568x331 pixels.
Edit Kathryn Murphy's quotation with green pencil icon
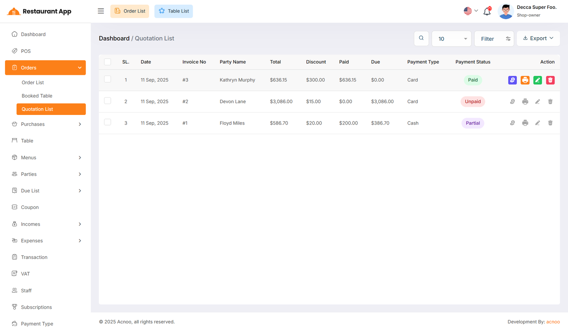click(x=537, y=80)
